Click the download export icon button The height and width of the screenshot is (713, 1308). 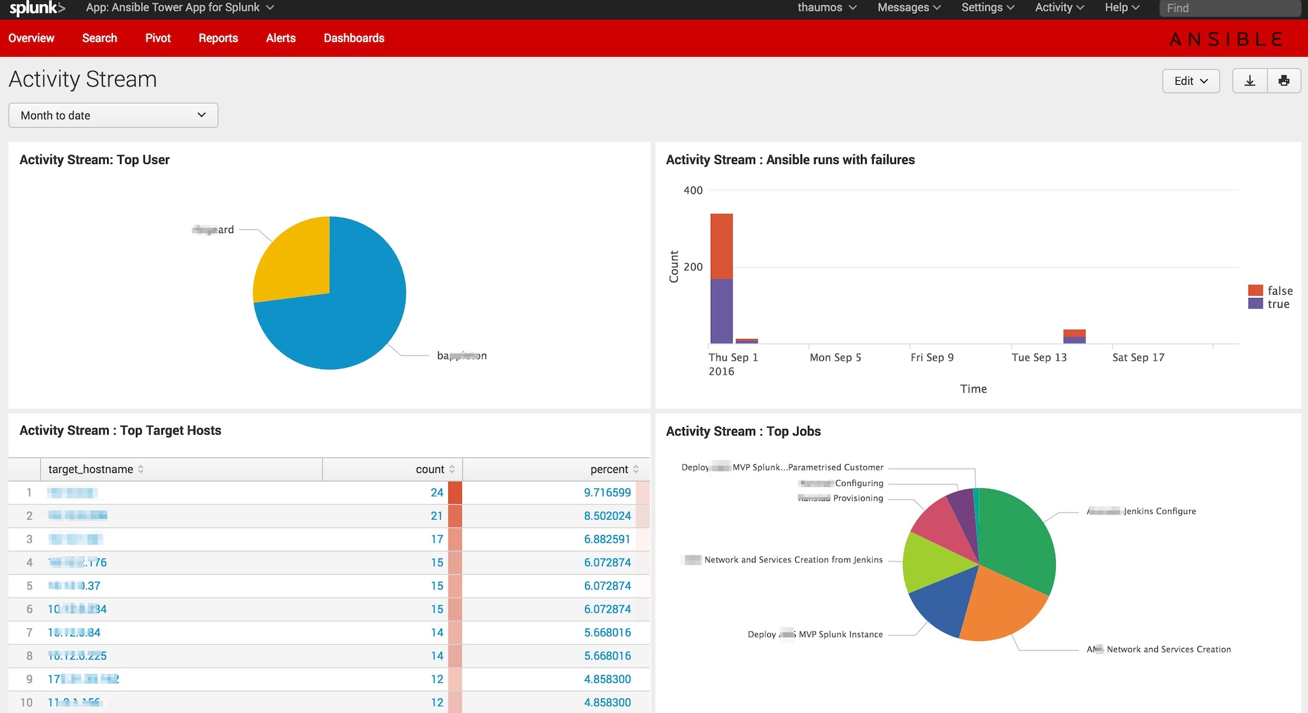click(1250, 81)
